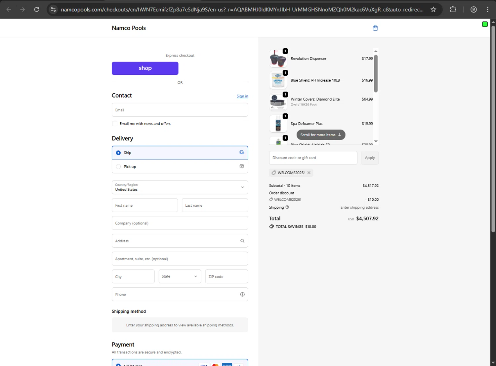Click the address search magnifier icon

242,241
